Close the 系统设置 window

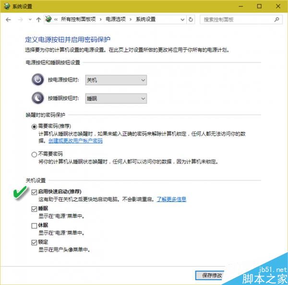(x=278, y=6)
